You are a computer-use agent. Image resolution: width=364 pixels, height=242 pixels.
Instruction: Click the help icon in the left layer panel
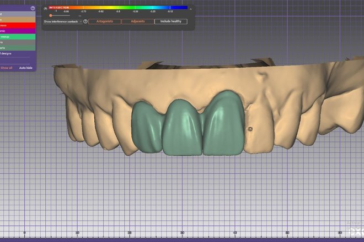click(x=33, y=8)
